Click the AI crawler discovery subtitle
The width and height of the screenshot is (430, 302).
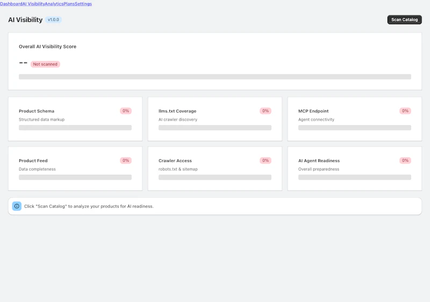coord(178,120)
